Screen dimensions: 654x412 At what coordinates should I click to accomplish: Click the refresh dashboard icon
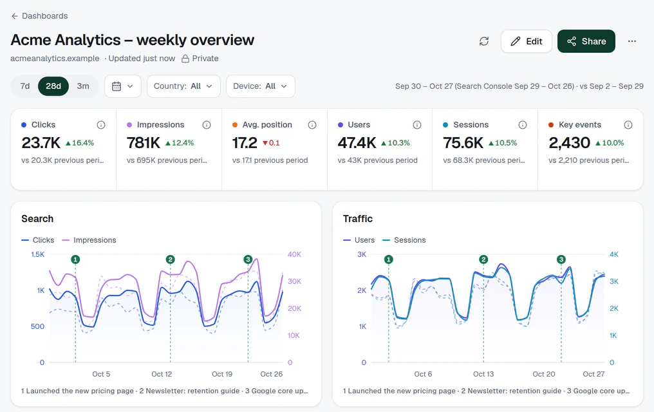(484, 41)
